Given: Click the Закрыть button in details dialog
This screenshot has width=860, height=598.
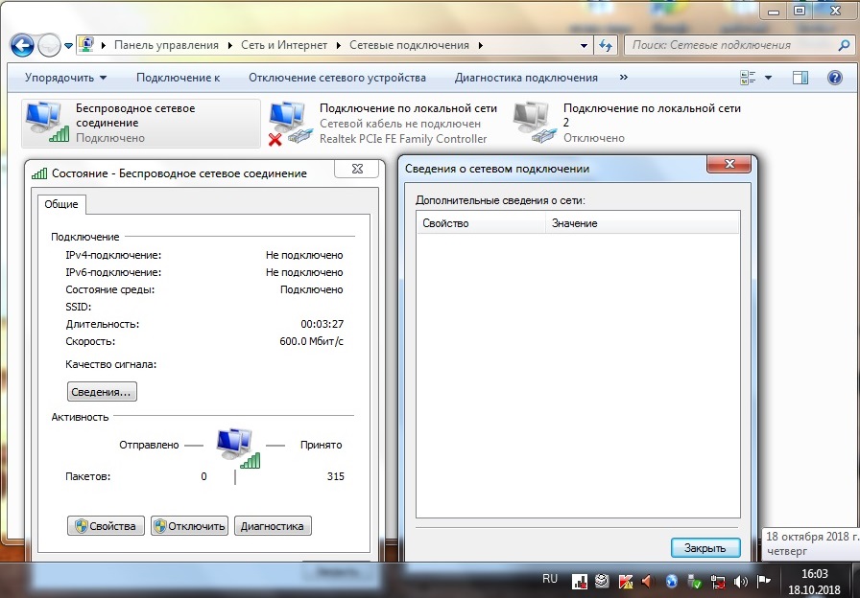Looking at the screenshot, I should click(705, 548).
